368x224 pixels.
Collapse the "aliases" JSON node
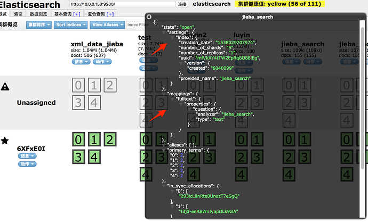click(x=164, y=145)
